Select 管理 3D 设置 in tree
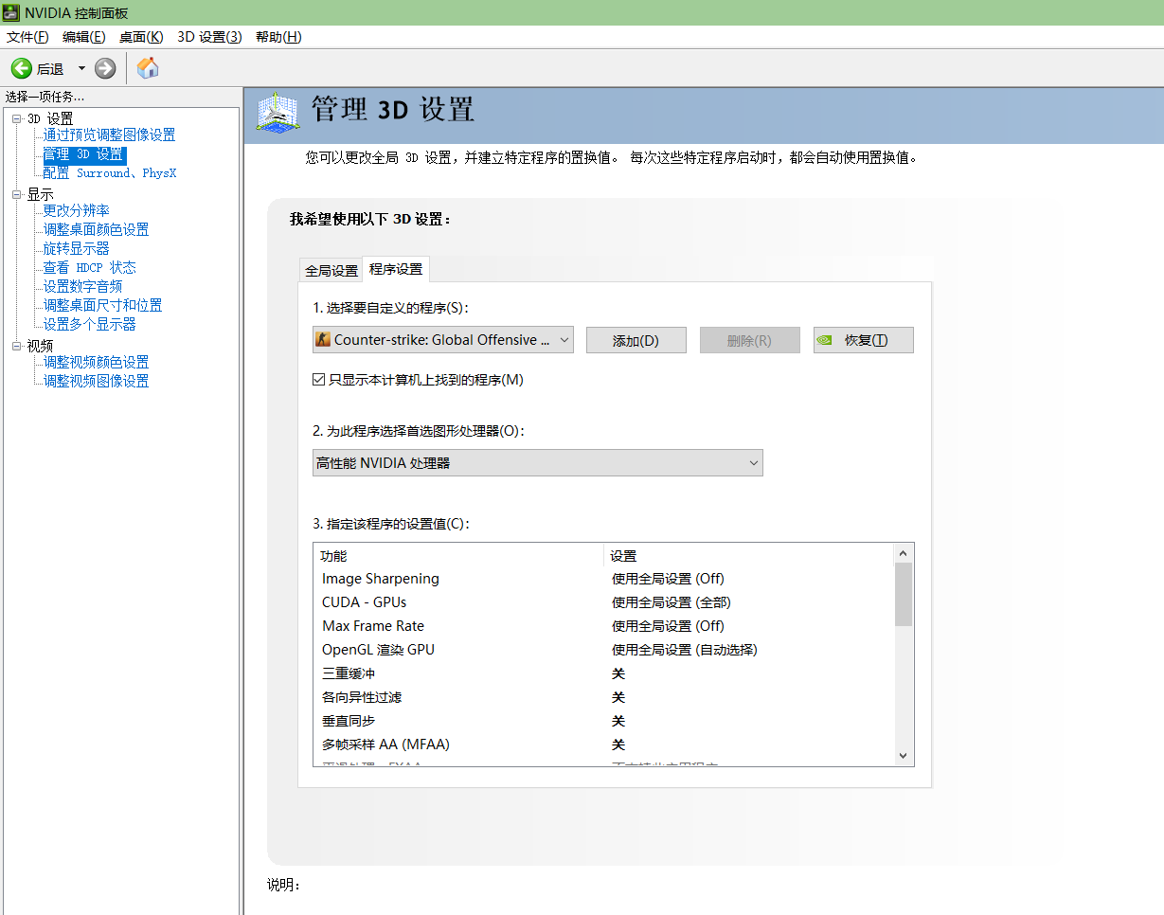The height and width of the screenshot is (915, 1164). (84, 154)
